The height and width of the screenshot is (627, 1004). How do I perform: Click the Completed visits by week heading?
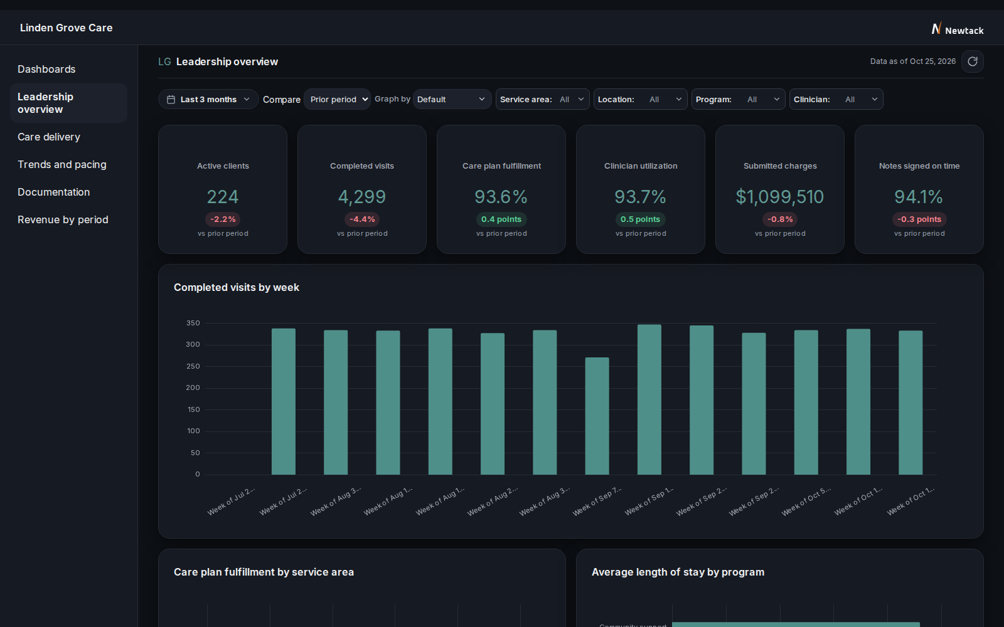coord(237,287)
